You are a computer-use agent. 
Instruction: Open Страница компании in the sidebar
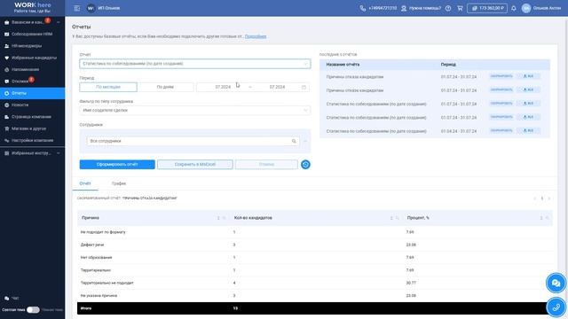33,117
